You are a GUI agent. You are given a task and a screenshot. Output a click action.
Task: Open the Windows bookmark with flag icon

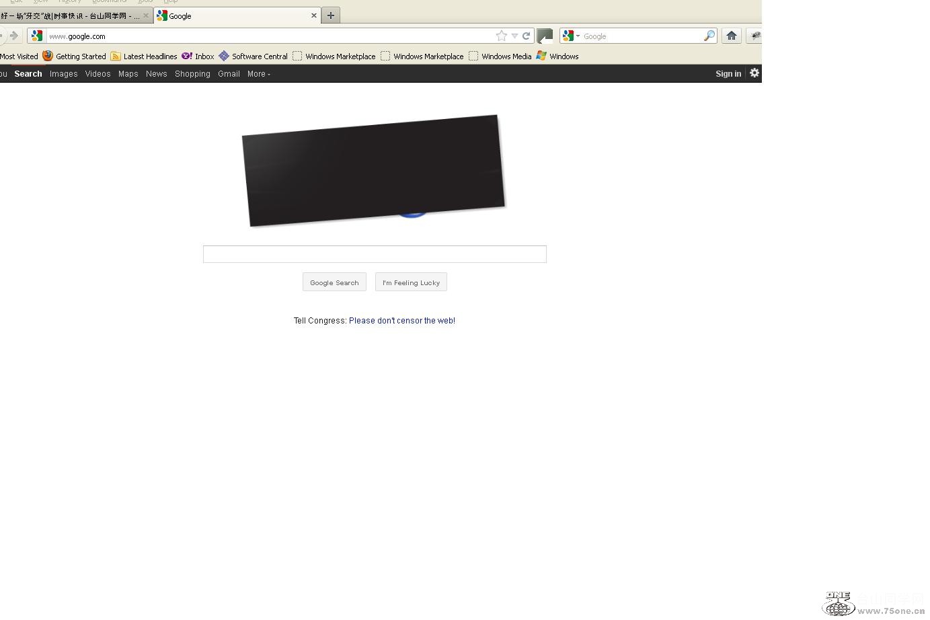tap(557, 56)
